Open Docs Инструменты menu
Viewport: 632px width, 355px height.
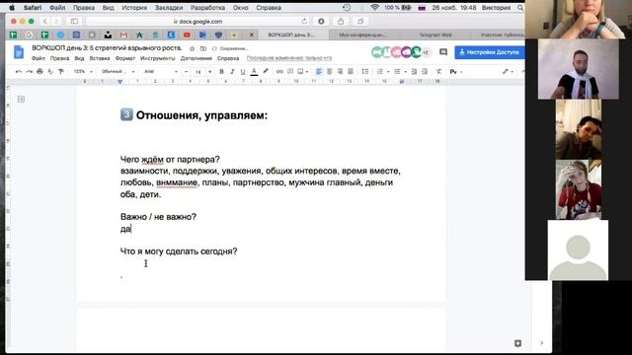pos(158,58)
